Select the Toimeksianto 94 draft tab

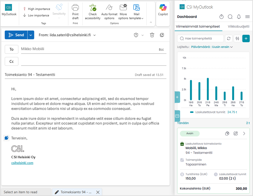(x=76, y=192)
